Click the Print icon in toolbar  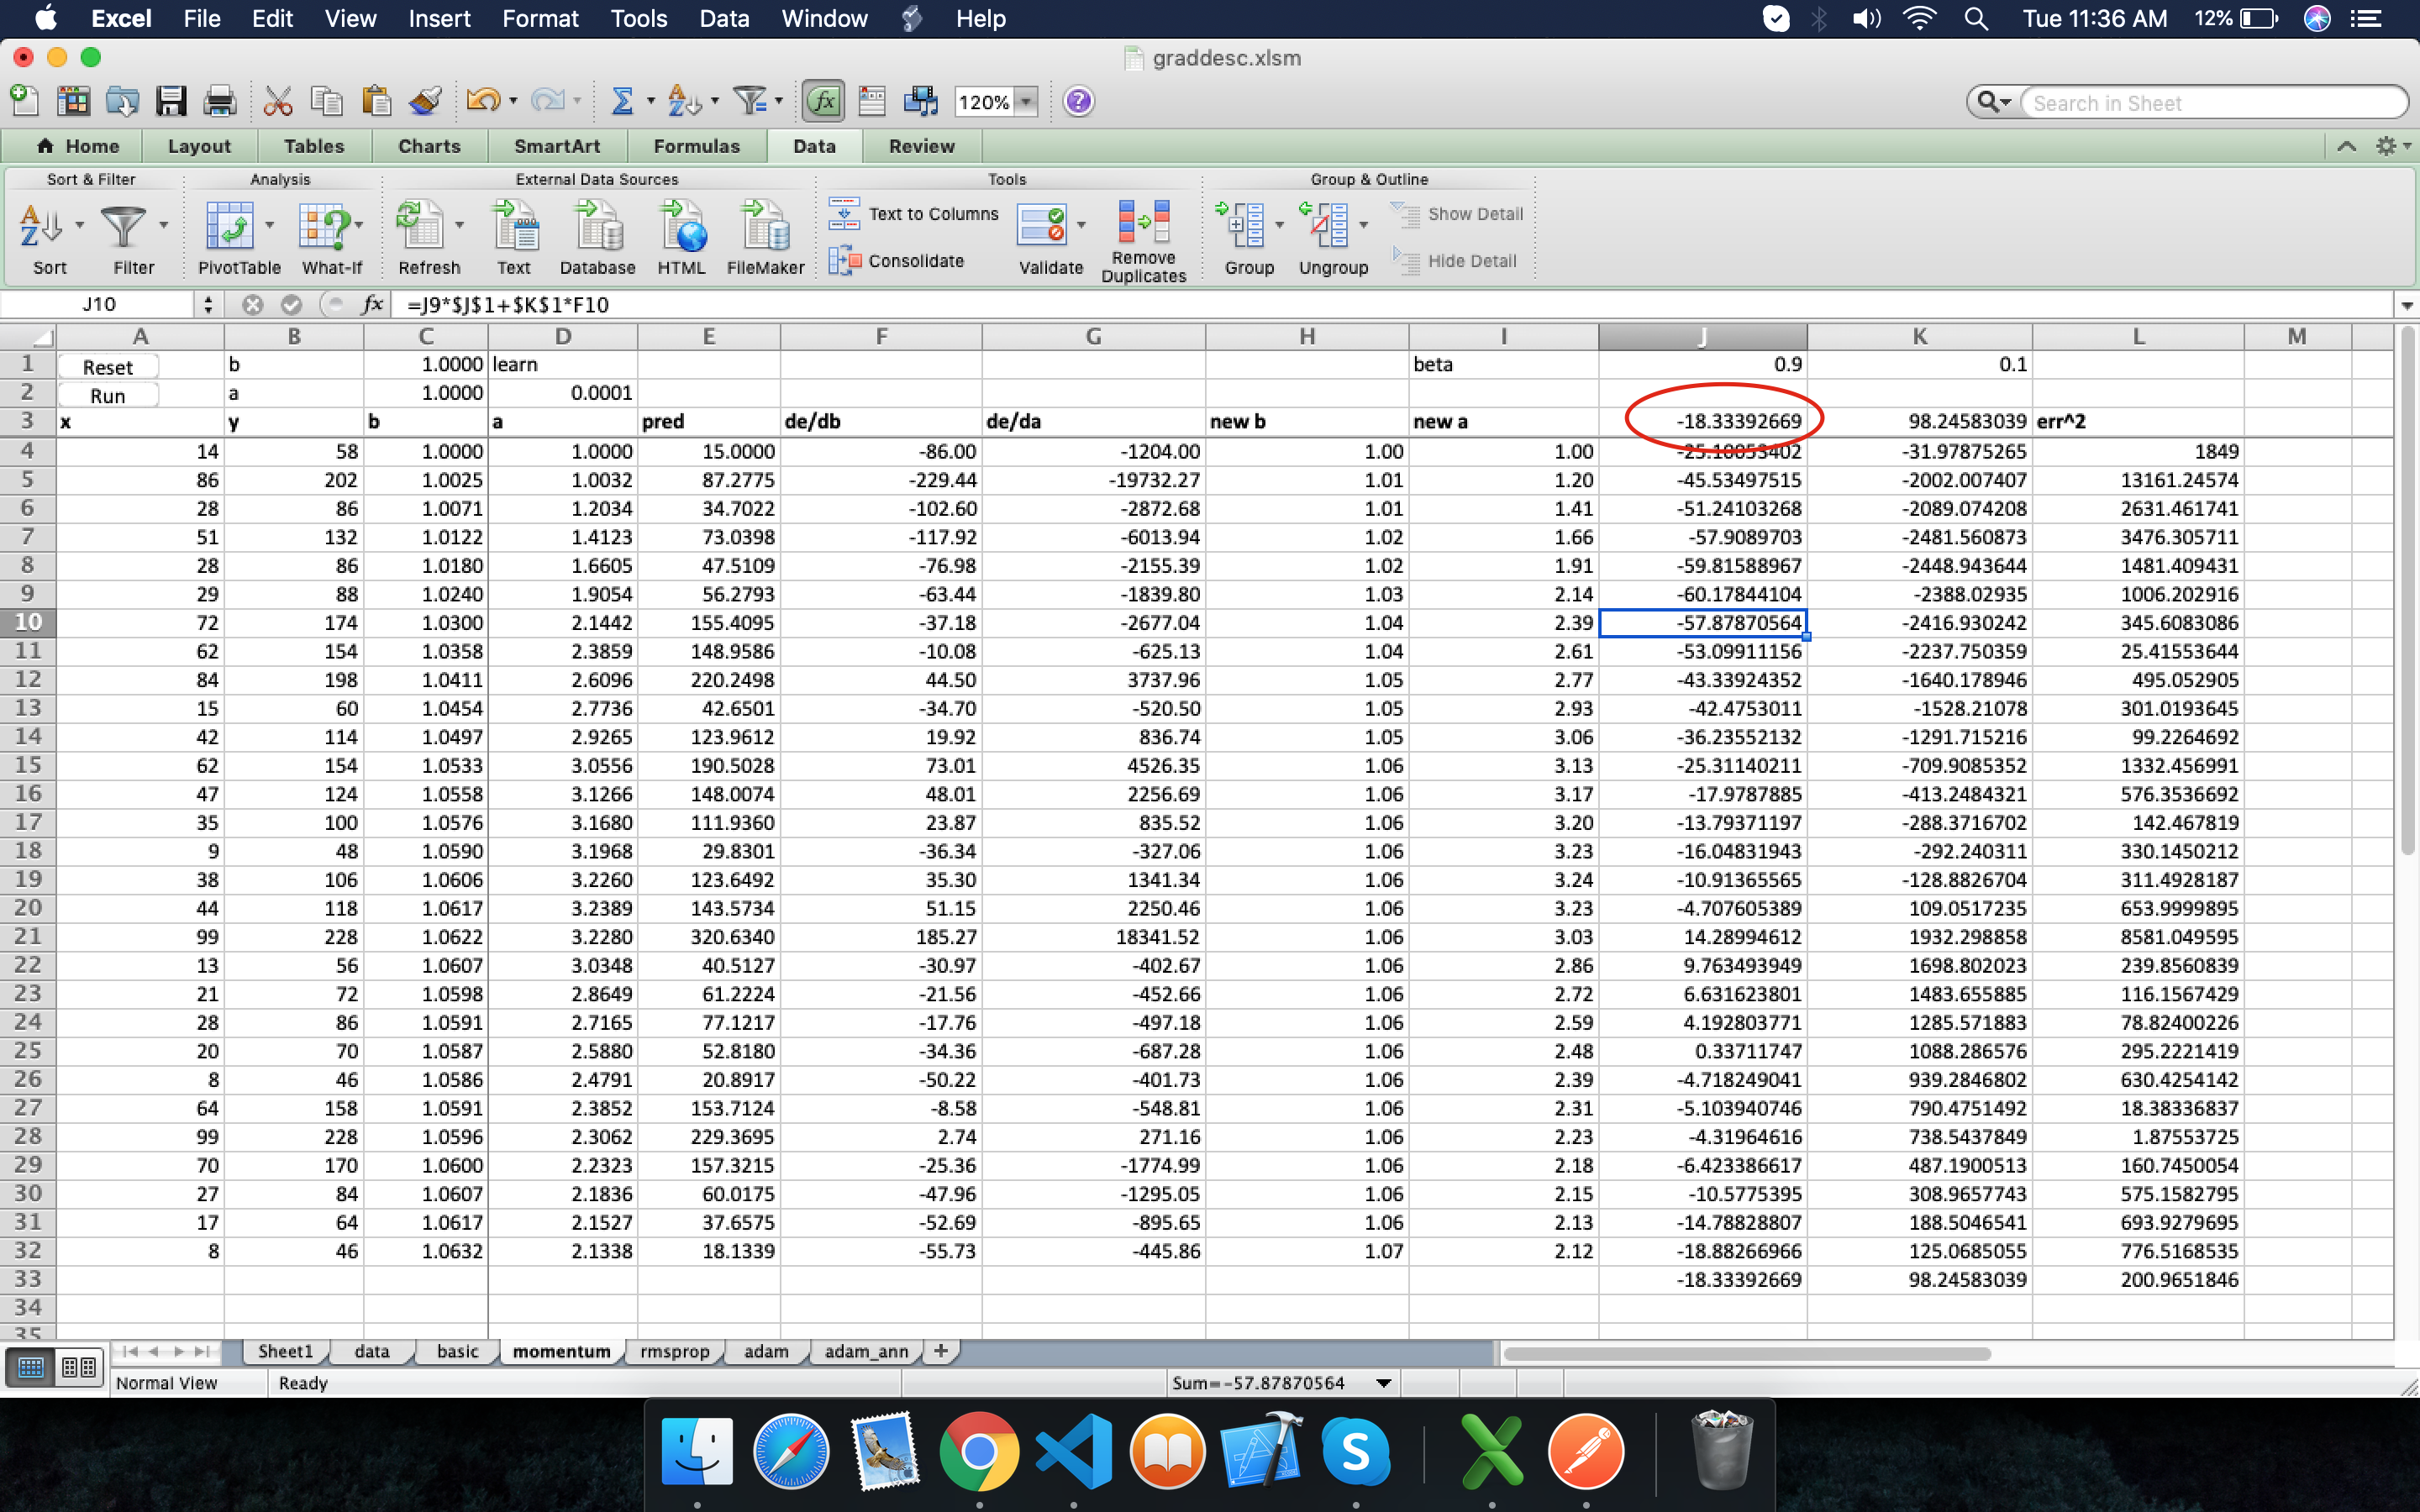[219, 101]
